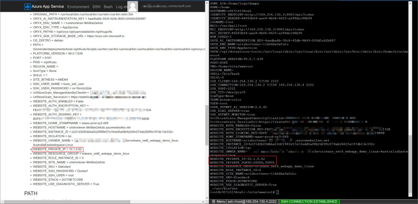Click WEBSITE_RESOURCE_GROUP entry in Kudu list
The image size is (418, 204).
point(81,153)
